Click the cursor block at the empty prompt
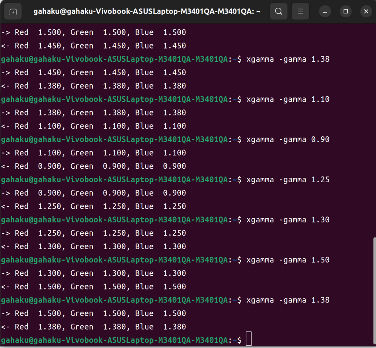The width and height of the screenshot is (376, 348). (x=249, y=339)
